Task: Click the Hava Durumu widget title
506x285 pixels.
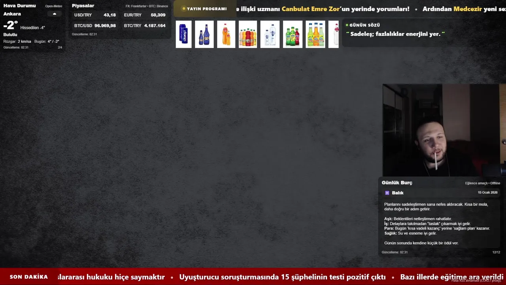Action: (x=20, y=6)
